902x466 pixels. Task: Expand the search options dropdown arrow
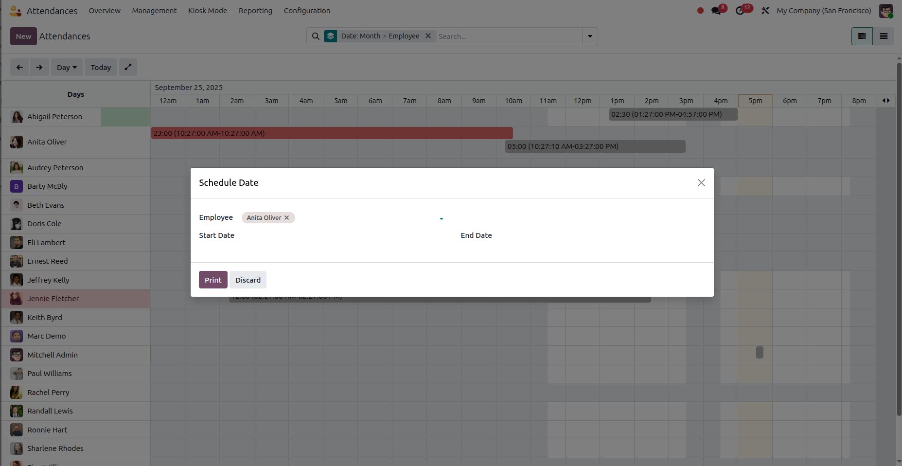(590, 36)
